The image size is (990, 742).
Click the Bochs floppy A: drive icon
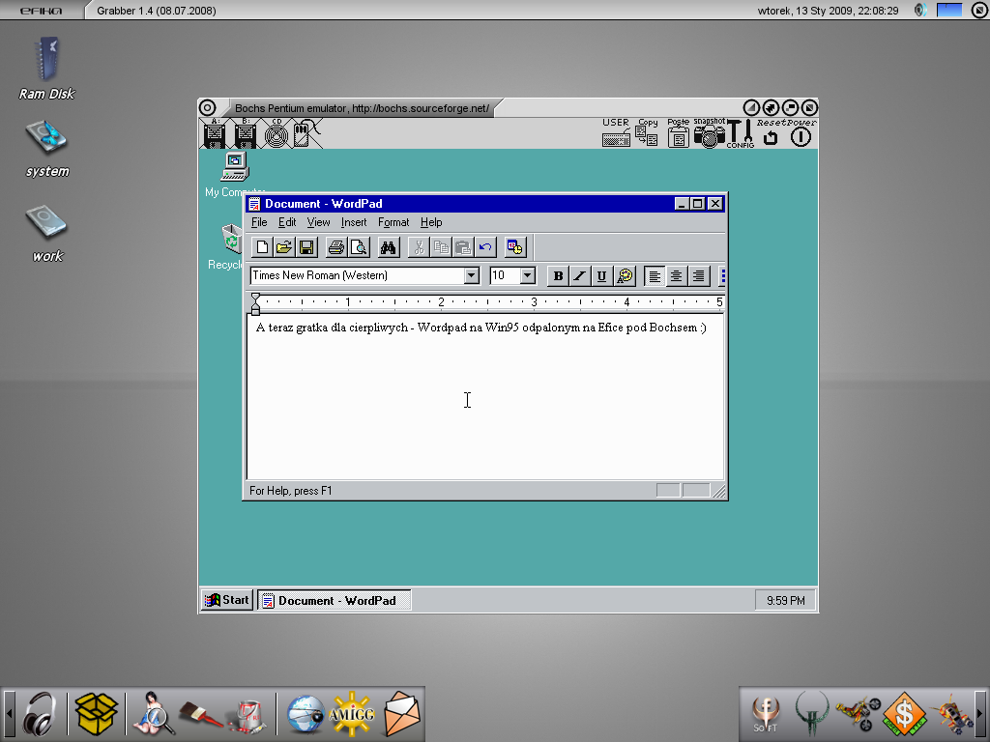tap(215, 133)
